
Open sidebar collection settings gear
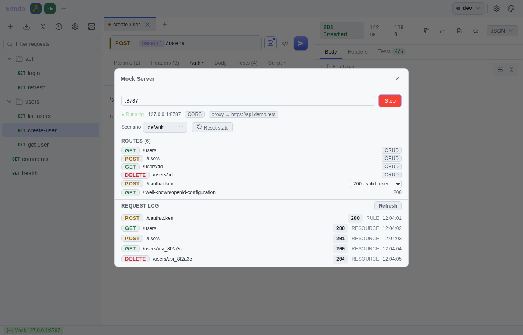pyautogui.click(x=75, y=27)
